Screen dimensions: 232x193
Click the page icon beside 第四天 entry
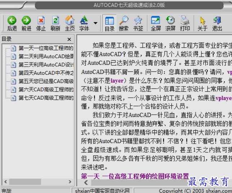point(13,73)
